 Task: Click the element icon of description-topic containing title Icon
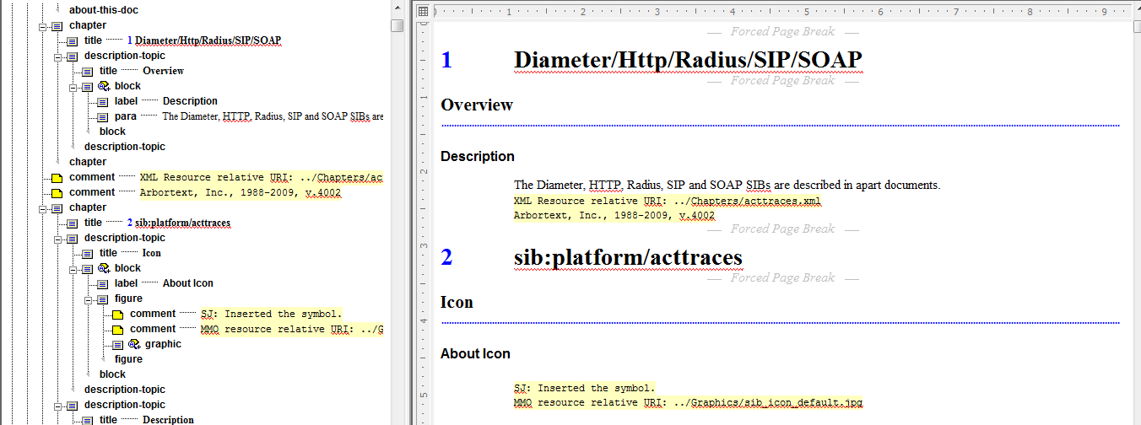[x=73, y=238]
